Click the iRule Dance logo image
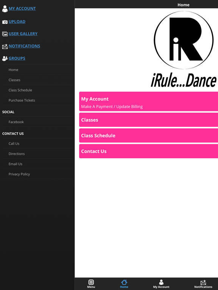The image size is (218, 290). tap(184, 49)
